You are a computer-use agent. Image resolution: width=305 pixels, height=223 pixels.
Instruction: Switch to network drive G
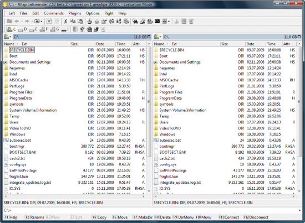click(54, 29)
